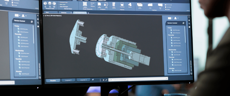Select the Layout 2 tab
The image size is (230, 96).
point(83,80)
